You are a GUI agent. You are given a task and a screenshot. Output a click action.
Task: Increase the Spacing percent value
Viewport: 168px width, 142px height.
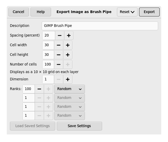[69, 35]
